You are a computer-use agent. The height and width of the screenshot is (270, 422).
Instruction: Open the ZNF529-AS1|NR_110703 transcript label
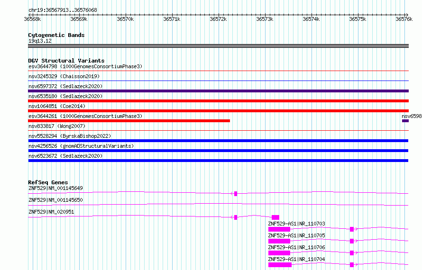tap(296, 224)
